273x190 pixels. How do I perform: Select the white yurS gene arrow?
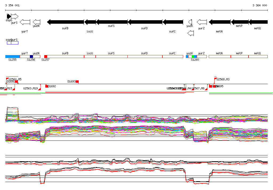point(15,16)
